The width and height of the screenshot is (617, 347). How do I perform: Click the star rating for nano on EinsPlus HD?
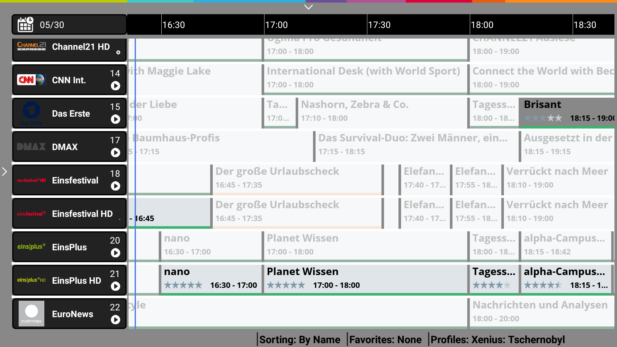(x=183, y=285)
